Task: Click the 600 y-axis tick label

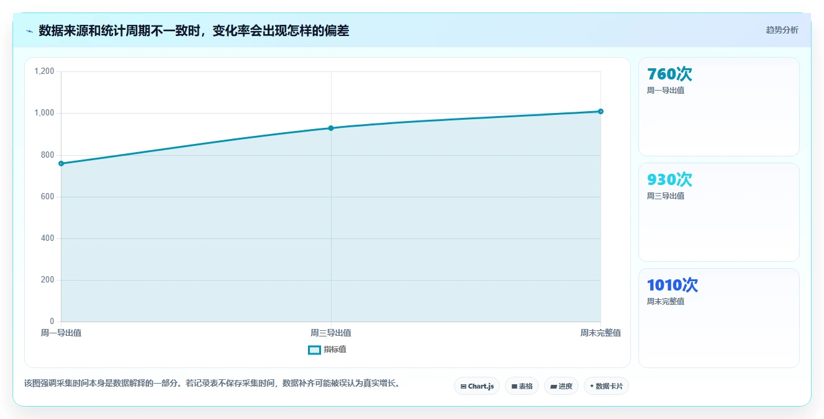Action: 48,197
